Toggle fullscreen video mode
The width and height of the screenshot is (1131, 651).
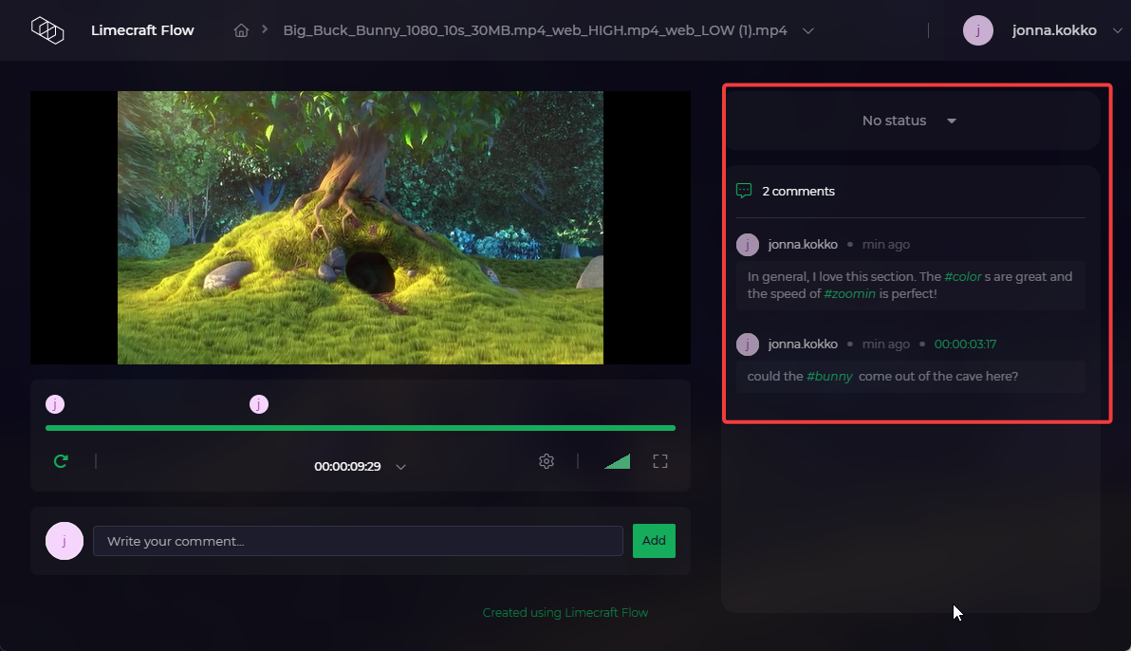660,461
